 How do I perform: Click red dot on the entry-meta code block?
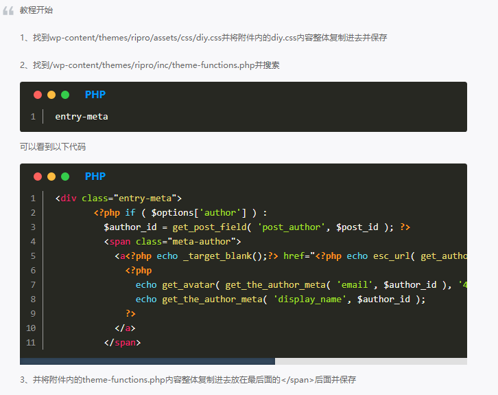[x=38, y=95]
